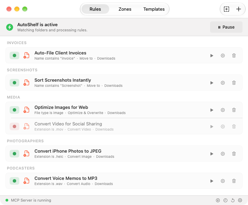Click the Convert Voice Memos file icon
The height and width of the screenshot is (205, 248).
pyautogui.click(x=27, y=181)
